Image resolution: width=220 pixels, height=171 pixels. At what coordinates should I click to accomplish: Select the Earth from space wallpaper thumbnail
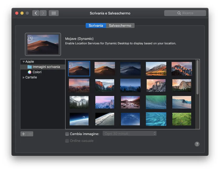pyautogui.click(x=79, y=119)
